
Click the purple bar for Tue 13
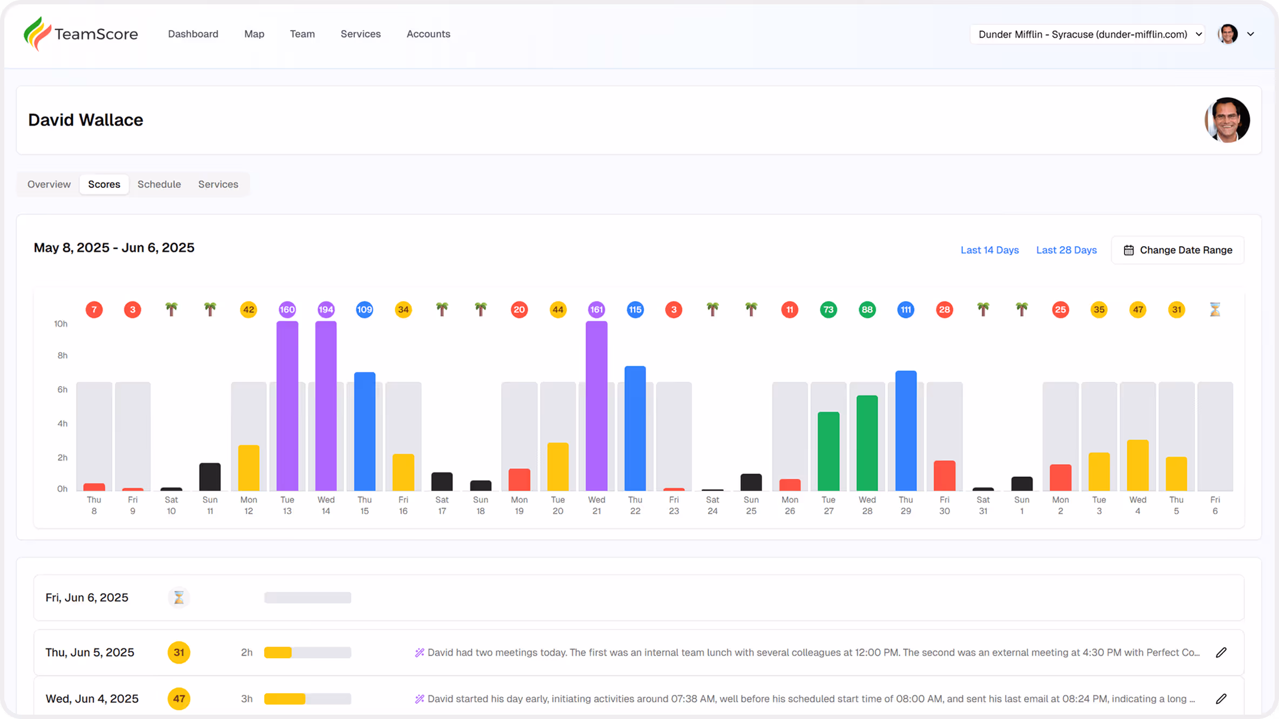tap(287, 405)
